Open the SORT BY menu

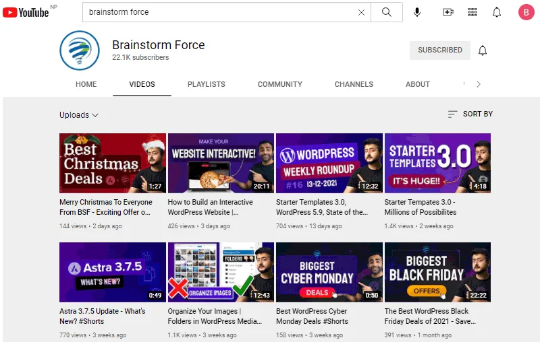(470, 114)
